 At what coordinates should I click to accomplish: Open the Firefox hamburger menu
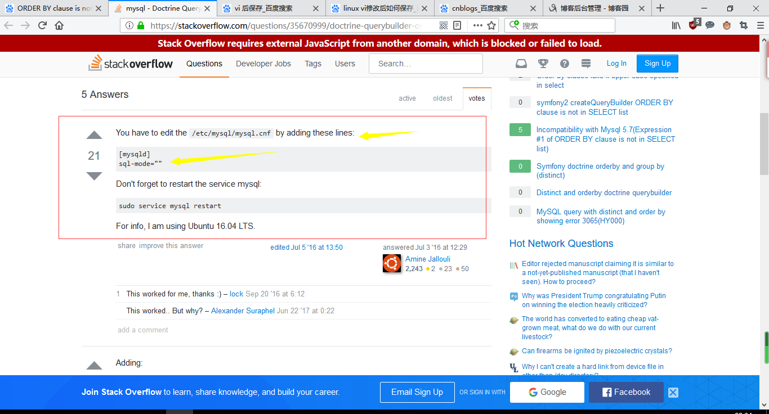[760, 25]
